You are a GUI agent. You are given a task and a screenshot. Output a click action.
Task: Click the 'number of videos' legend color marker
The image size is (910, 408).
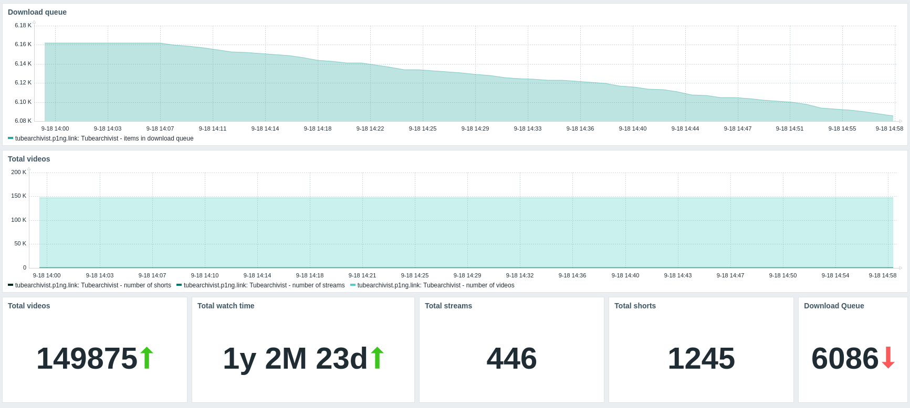(353, 285)
